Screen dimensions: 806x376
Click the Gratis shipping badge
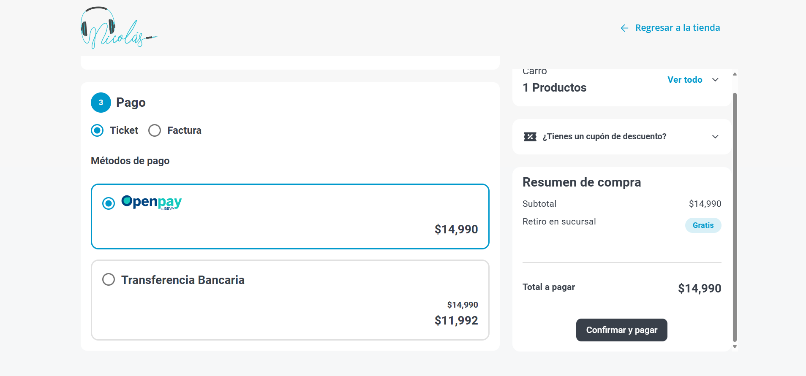(x=703, y=225)
